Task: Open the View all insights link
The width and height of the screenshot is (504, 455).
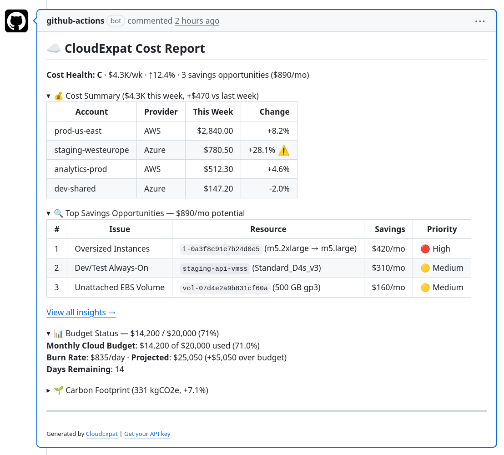Action: [81, 313]
